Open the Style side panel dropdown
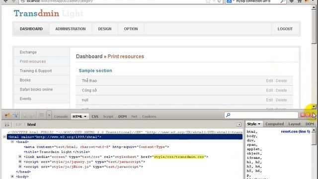The width and height of the screenshot is (318, 179). 259,124
